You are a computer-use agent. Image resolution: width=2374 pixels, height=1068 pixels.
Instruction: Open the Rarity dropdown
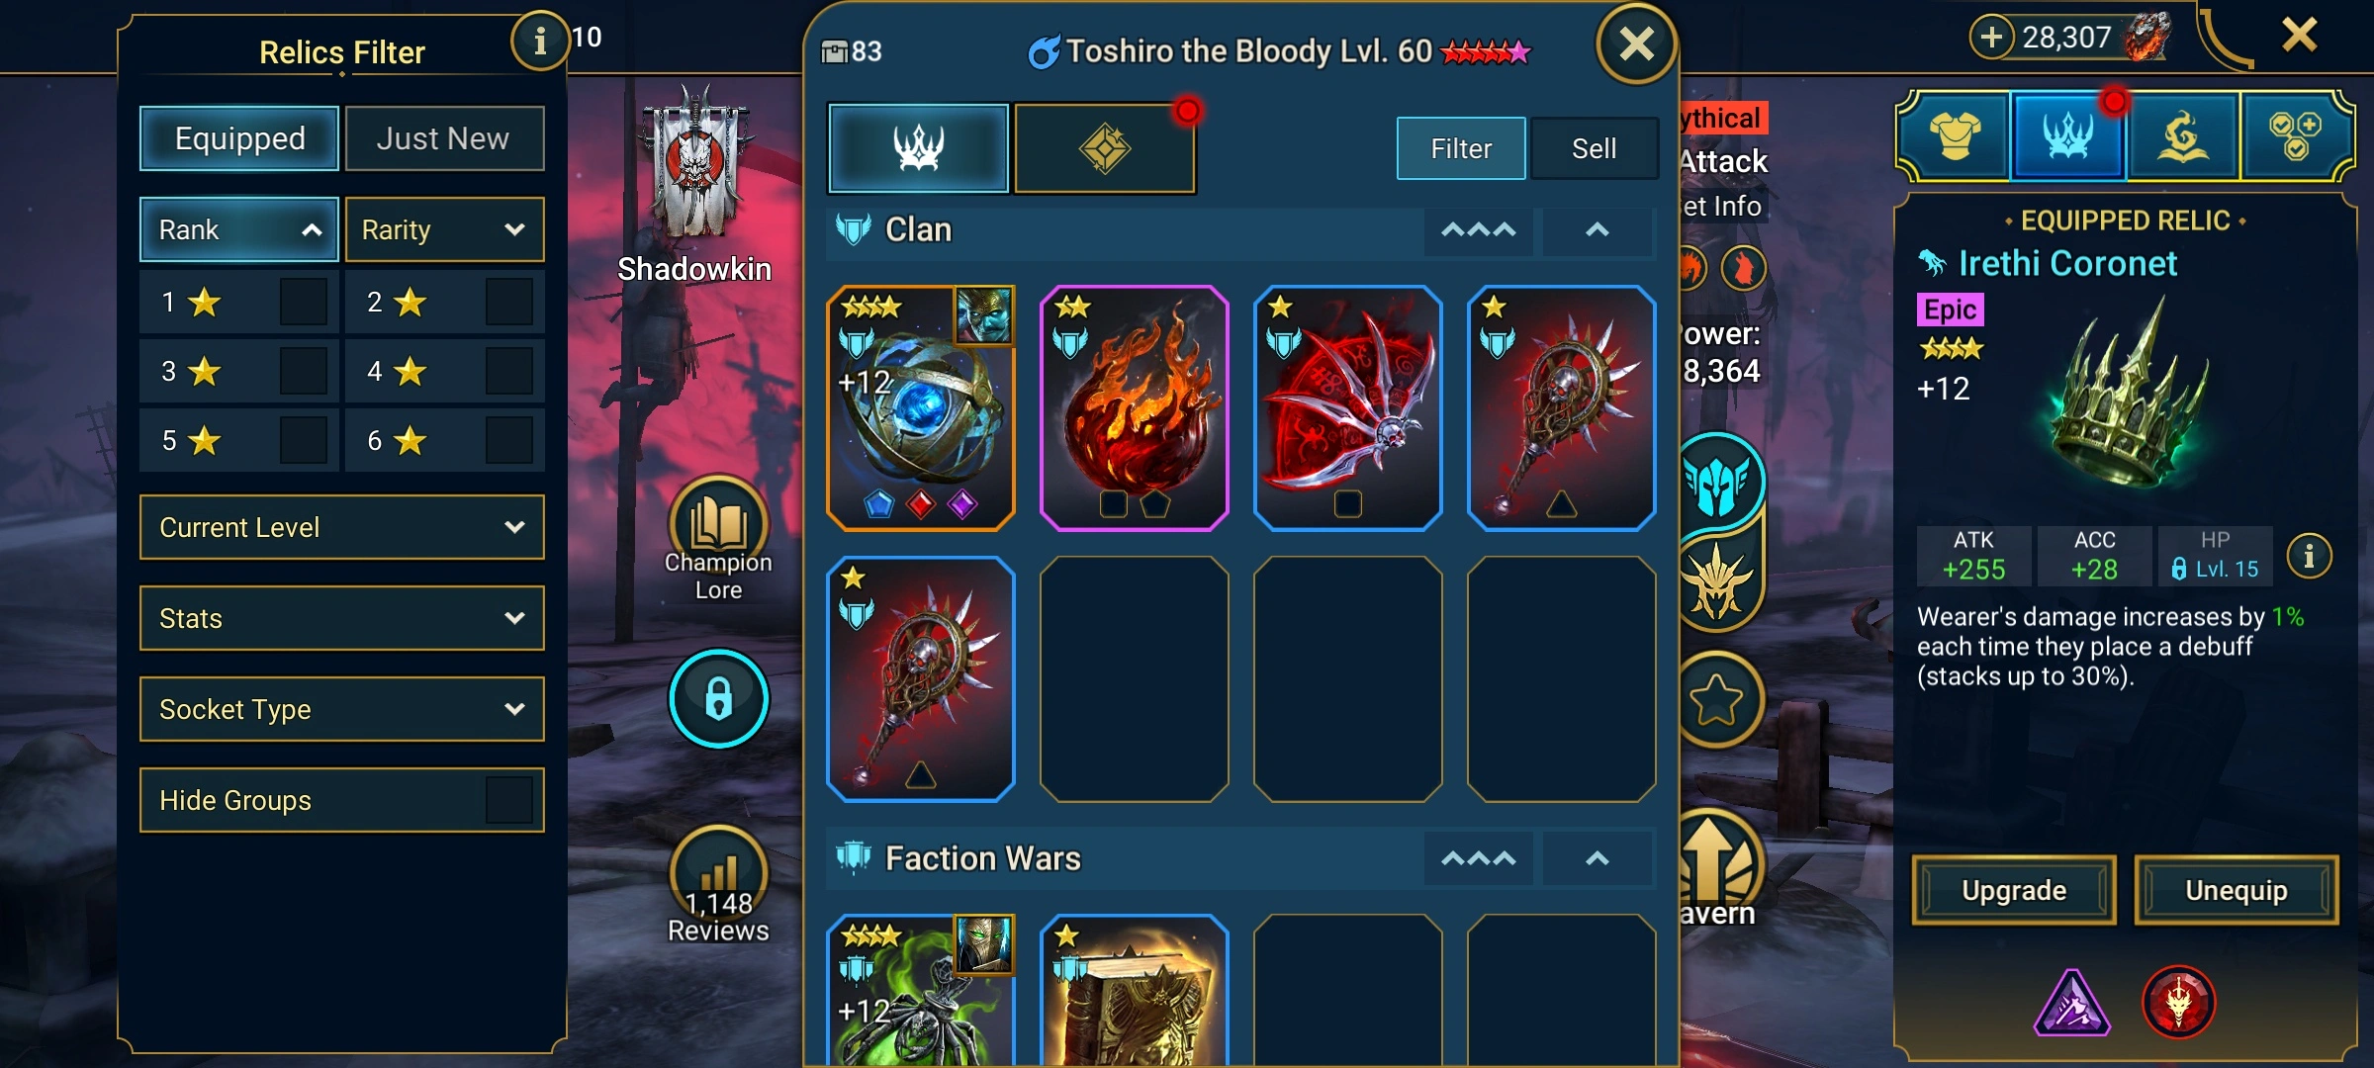tap(444, 229)
